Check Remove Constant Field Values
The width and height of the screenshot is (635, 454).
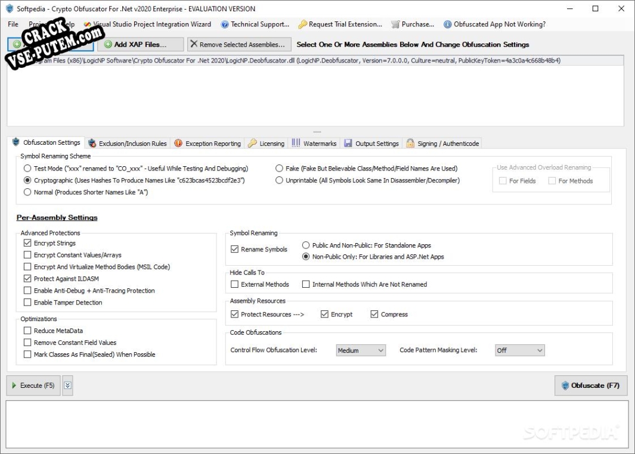[27, 343]
